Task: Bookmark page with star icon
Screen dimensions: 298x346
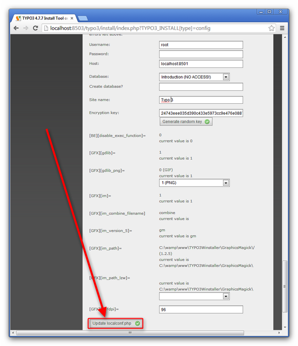Action: (x=272, y=28)
